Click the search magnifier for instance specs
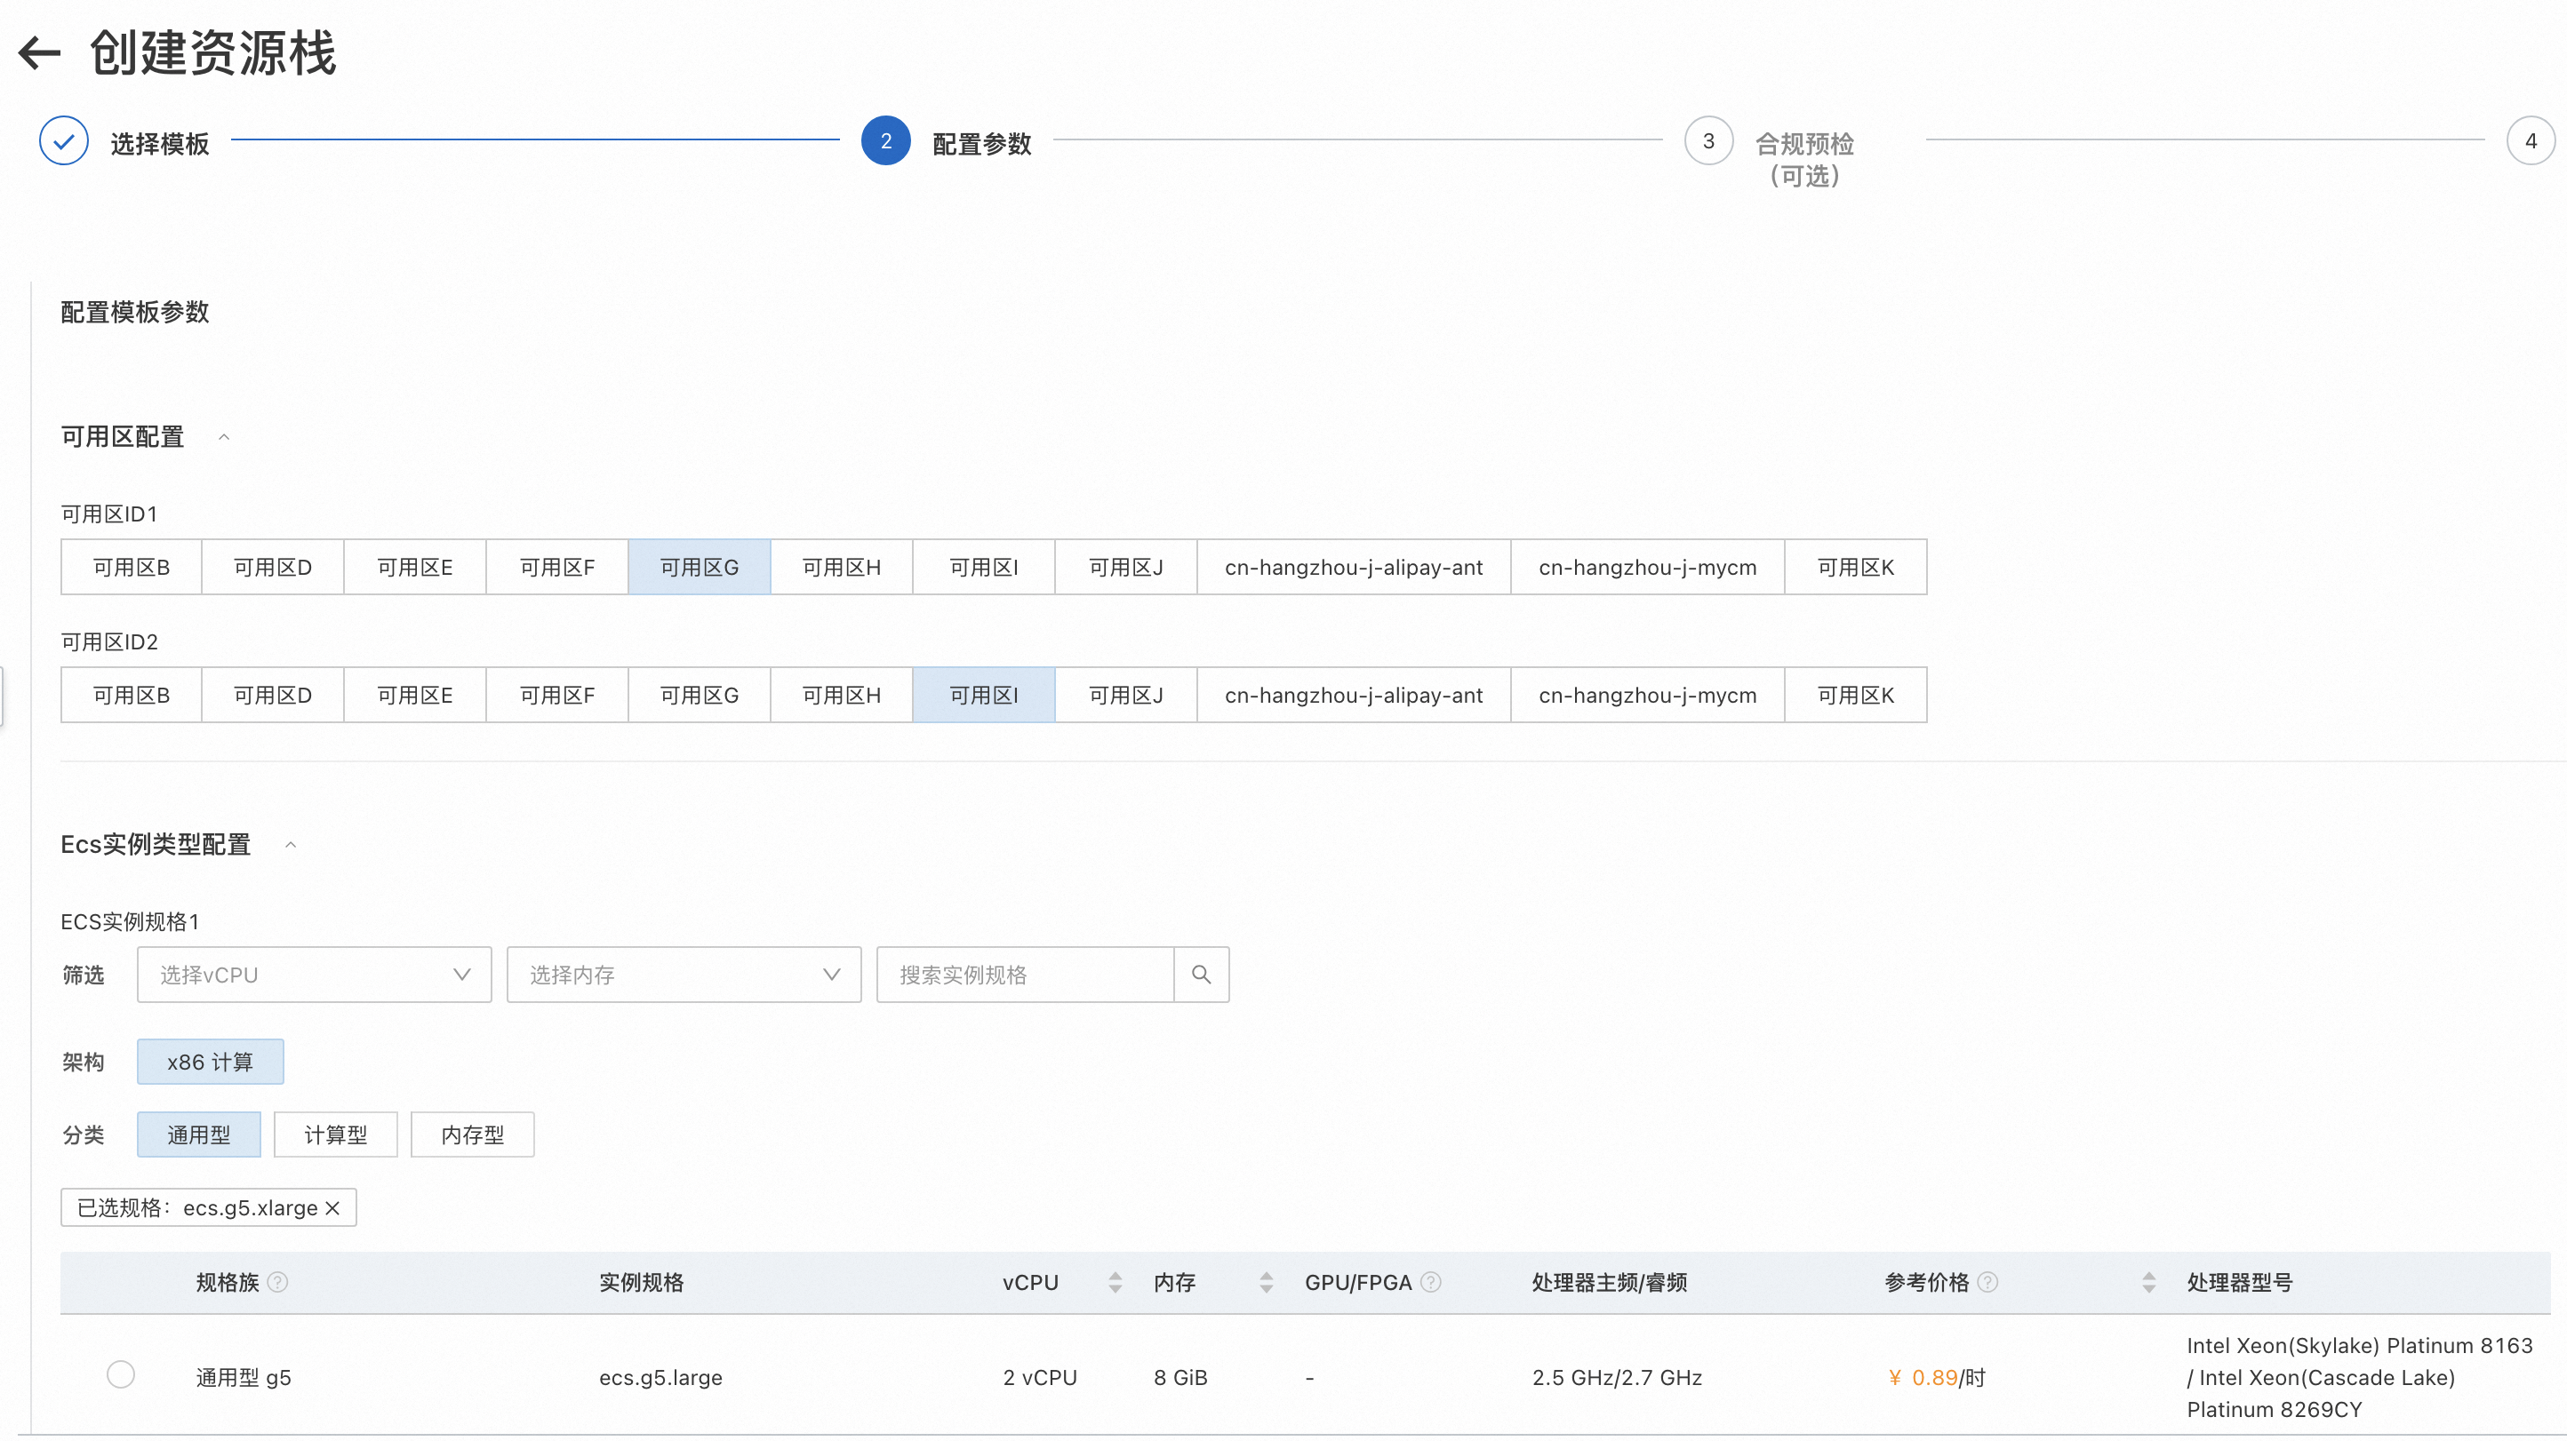Image resolution: width=2567 pixels, height=1441 pixels. (x=1201, y=974)
